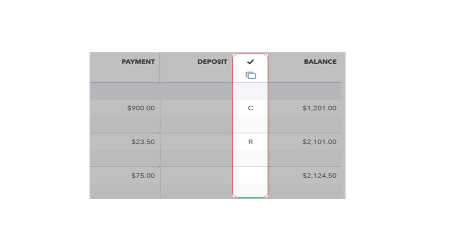The height and width of the screenshot is (252, 449).
Task: Click the $2,124.50 balance cell
Action: pos(319,175)
